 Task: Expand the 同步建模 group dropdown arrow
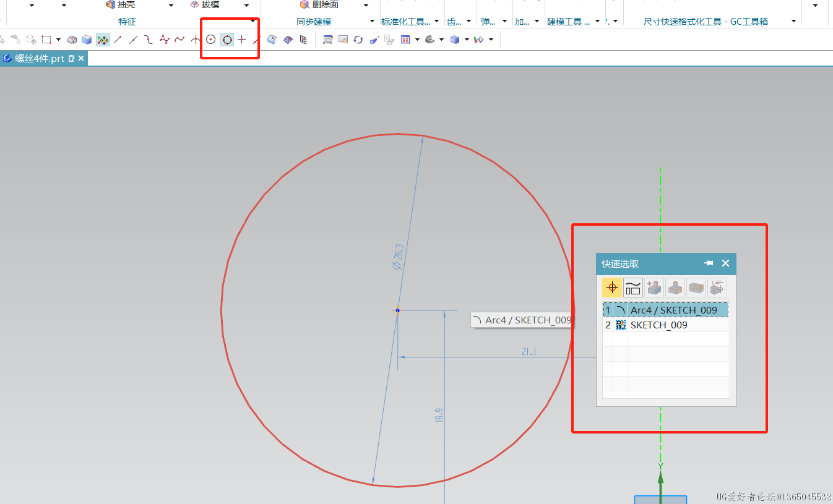[x=372, y=22]
